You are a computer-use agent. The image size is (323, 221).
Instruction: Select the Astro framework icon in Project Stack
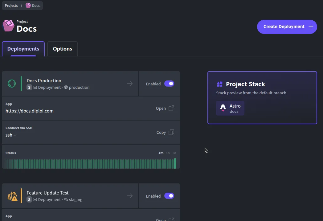tap(223, 108)
